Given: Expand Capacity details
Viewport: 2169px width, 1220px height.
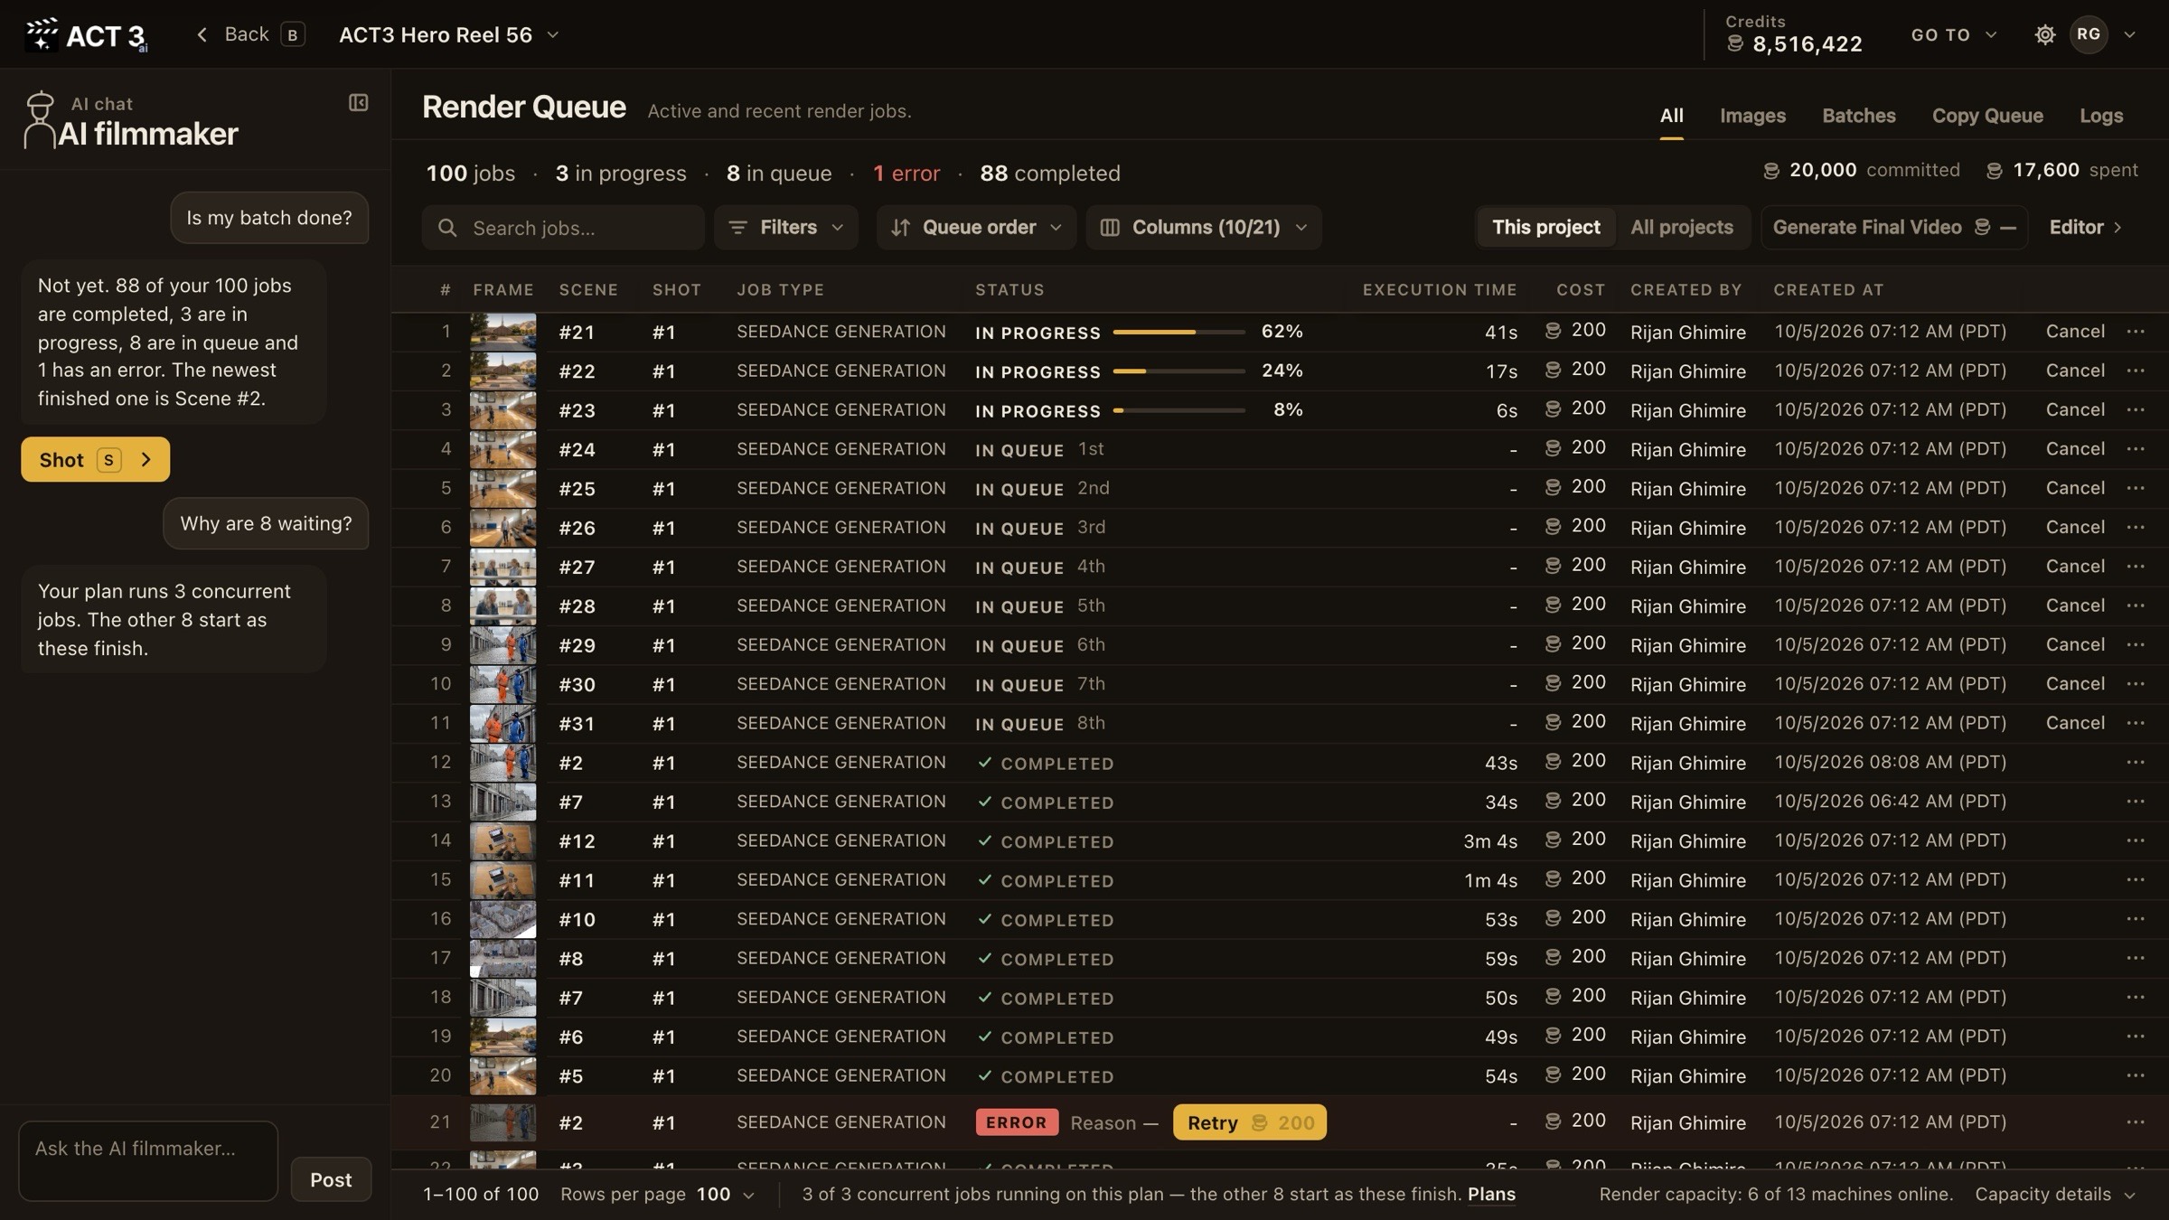Looking at the screenshot, I should 2055,1195.
